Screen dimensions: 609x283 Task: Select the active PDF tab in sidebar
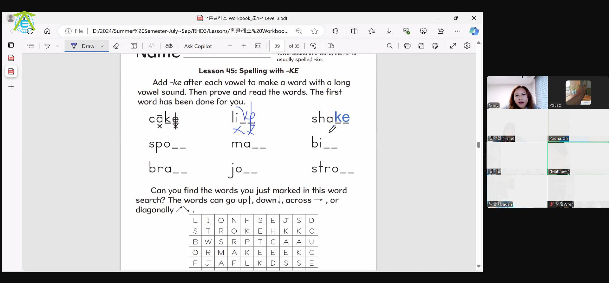(x=11, y=71)
